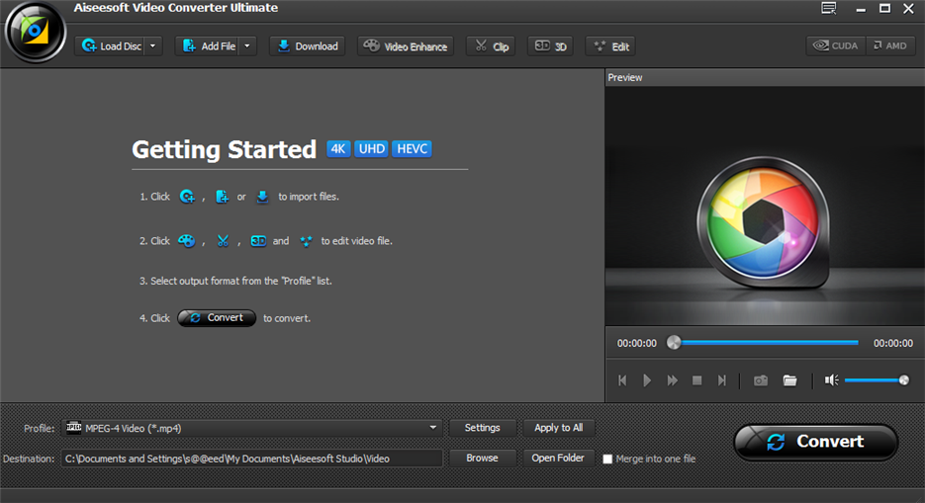Open the title bar menu icon
The height and width of the screenshot is (503, 925).
[x=828, y=8]
